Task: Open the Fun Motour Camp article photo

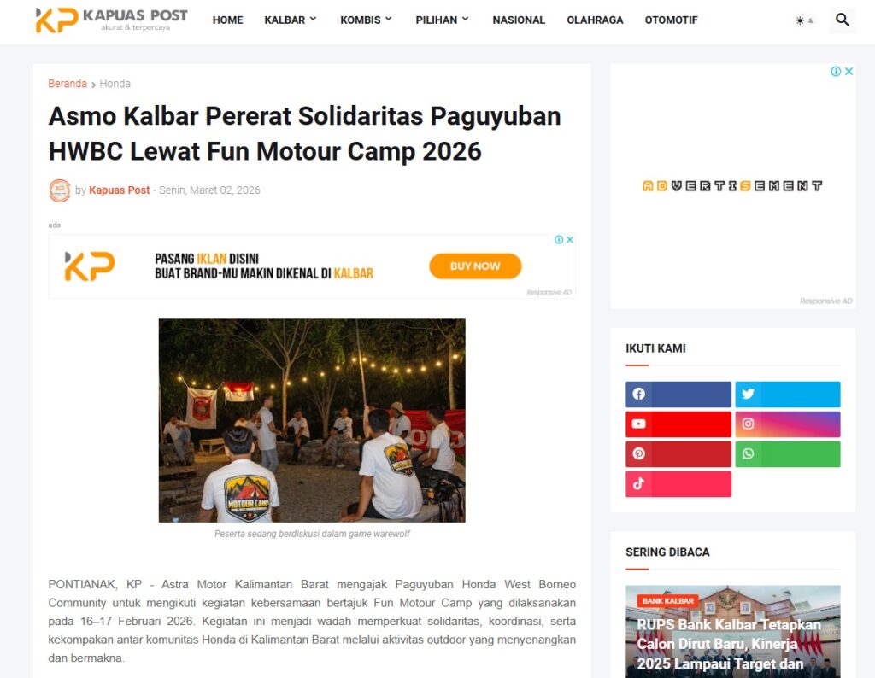Action: click(x=312, y=420)
